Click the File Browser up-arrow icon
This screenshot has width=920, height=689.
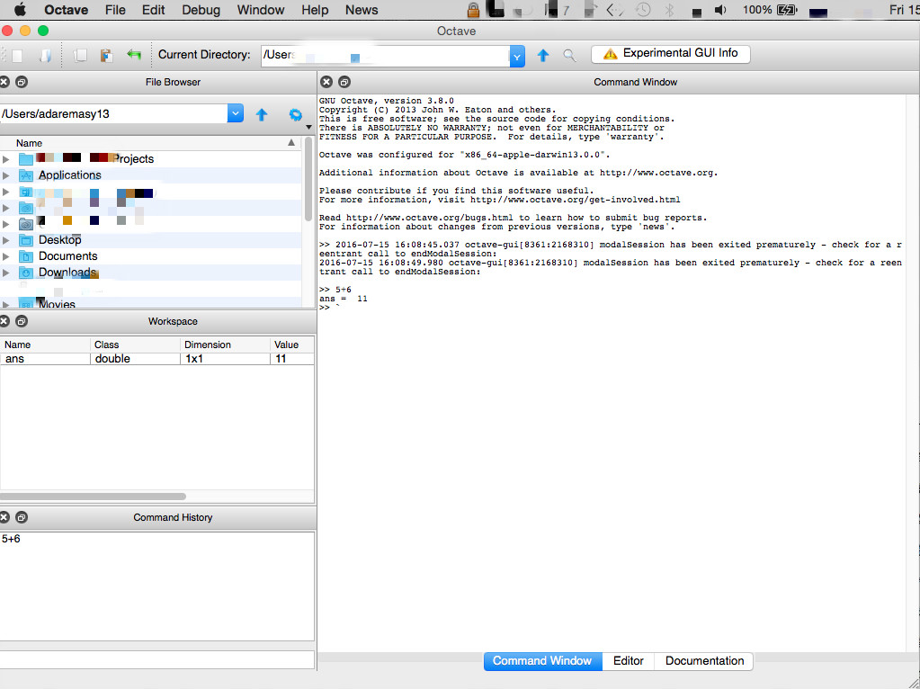click(x=262, y=114)
